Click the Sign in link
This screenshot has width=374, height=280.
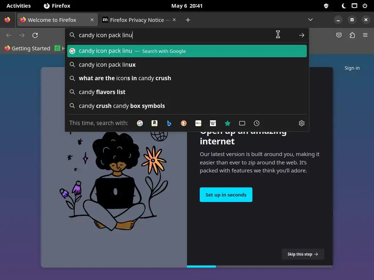(x=352, y=68)
